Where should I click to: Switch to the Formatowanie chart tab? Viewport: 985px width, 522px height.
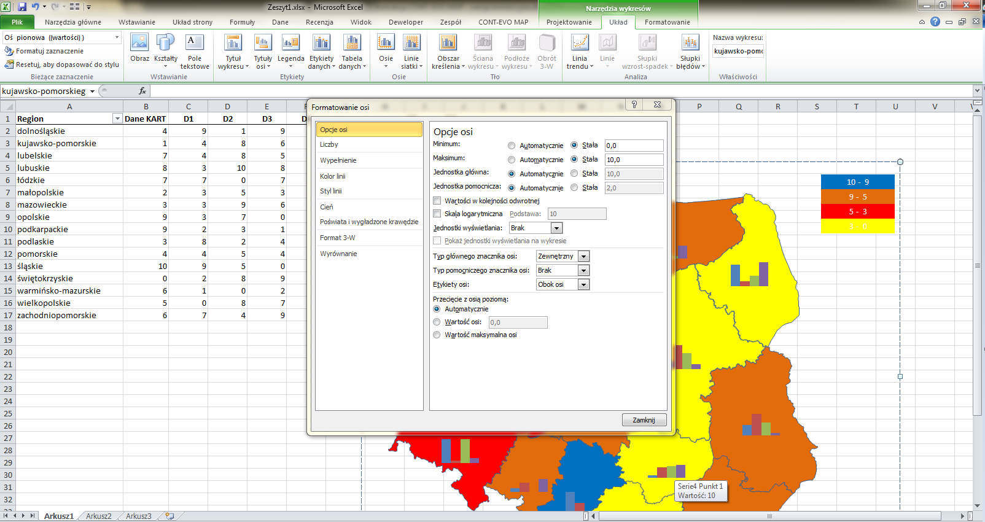[x=668, y=22]
